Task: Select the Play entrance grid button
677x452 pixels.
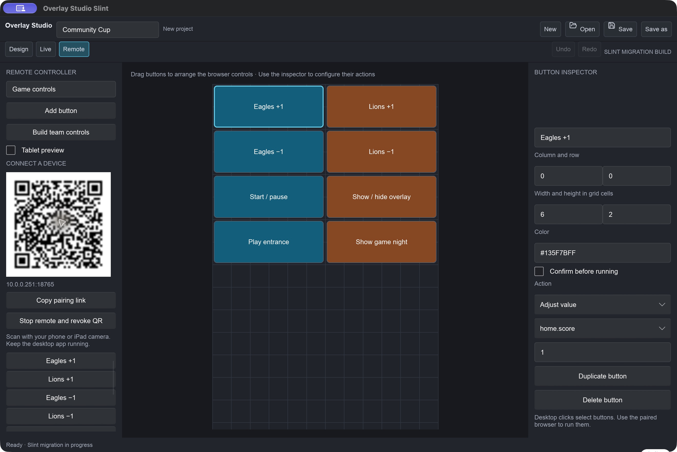Action: click(268, 242)
